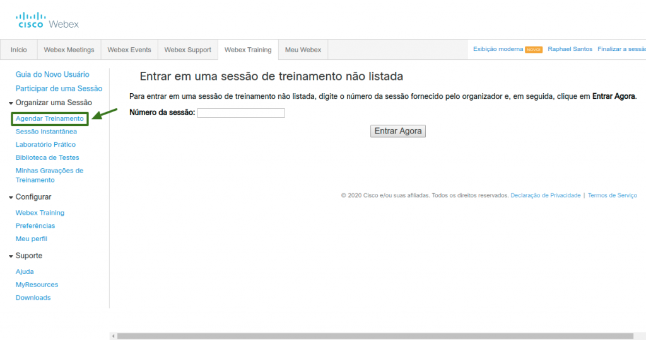Image resolution: width=646 pixels, height=340 pixels.
Task: Open Biblioteca de Testes link
Action: (x=47, y=157)
